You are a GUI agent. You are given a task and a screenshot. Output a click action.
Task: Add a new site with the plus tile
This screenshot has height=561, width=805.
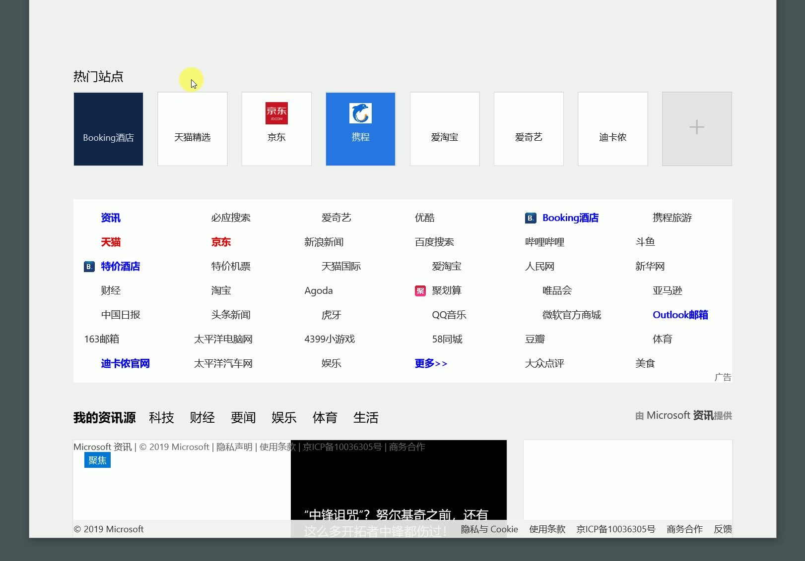pos(697,129)
